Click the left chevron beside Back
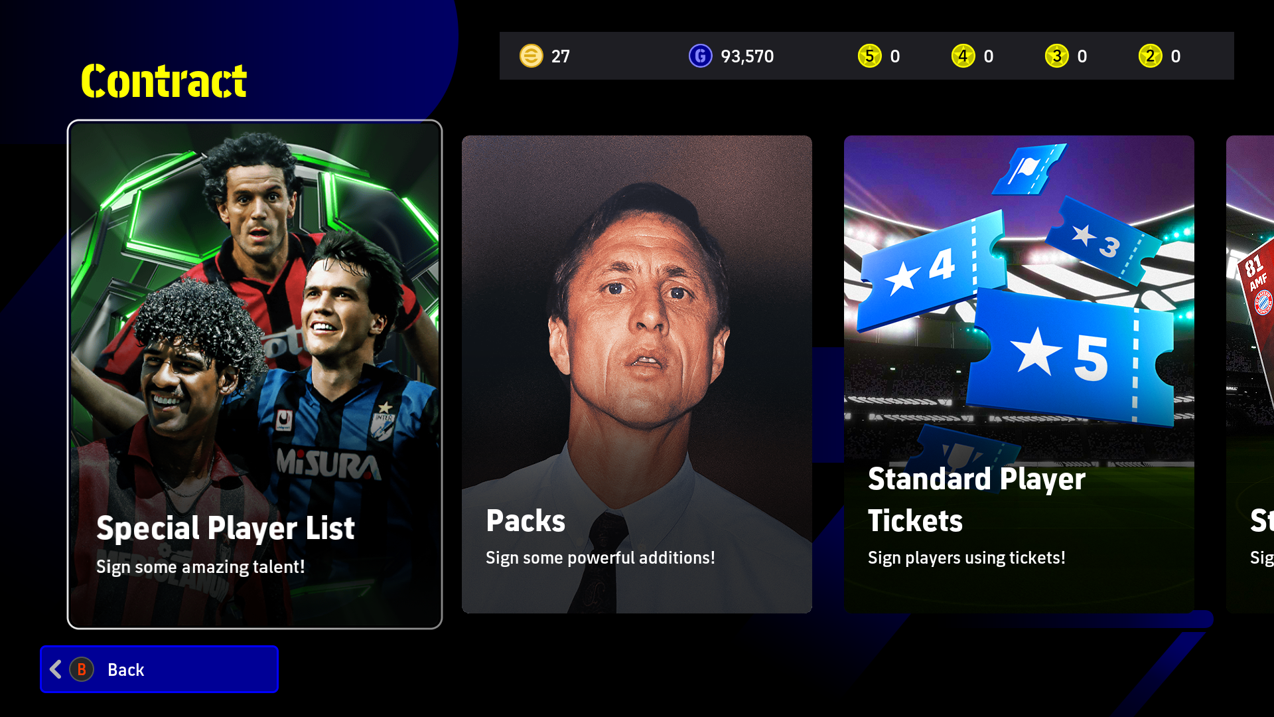This screenshot has height=717, width=1274. (56, 669)
